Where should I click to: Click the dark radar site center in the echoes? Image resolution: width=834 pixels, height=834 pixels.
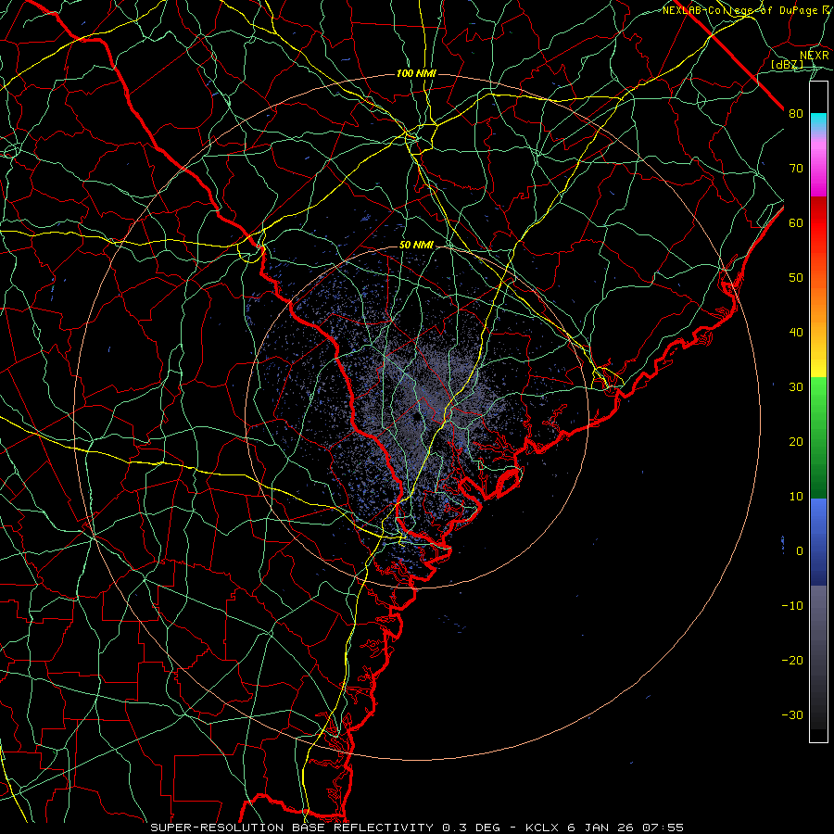(416, 416)
